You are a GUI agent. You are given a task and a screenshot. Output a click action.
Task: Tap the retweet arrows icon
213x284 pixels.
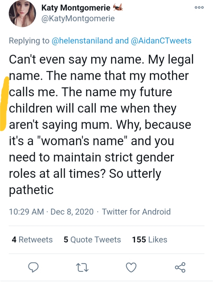coord(82,268)
